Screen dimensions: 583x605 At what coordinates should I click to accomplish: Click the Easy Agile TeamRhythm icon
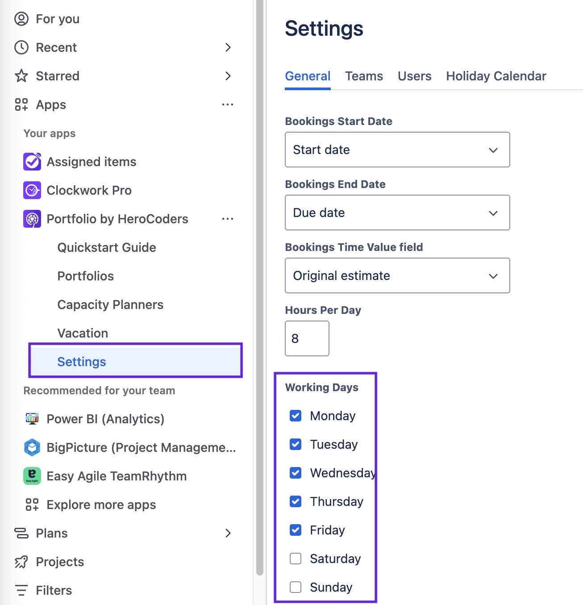click(x=32, y=476)
